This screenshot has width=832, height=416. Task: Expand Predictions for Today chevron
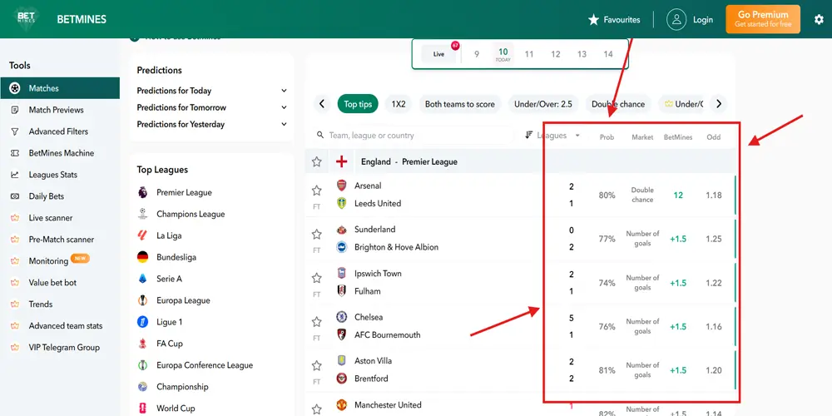pos(284,91)
